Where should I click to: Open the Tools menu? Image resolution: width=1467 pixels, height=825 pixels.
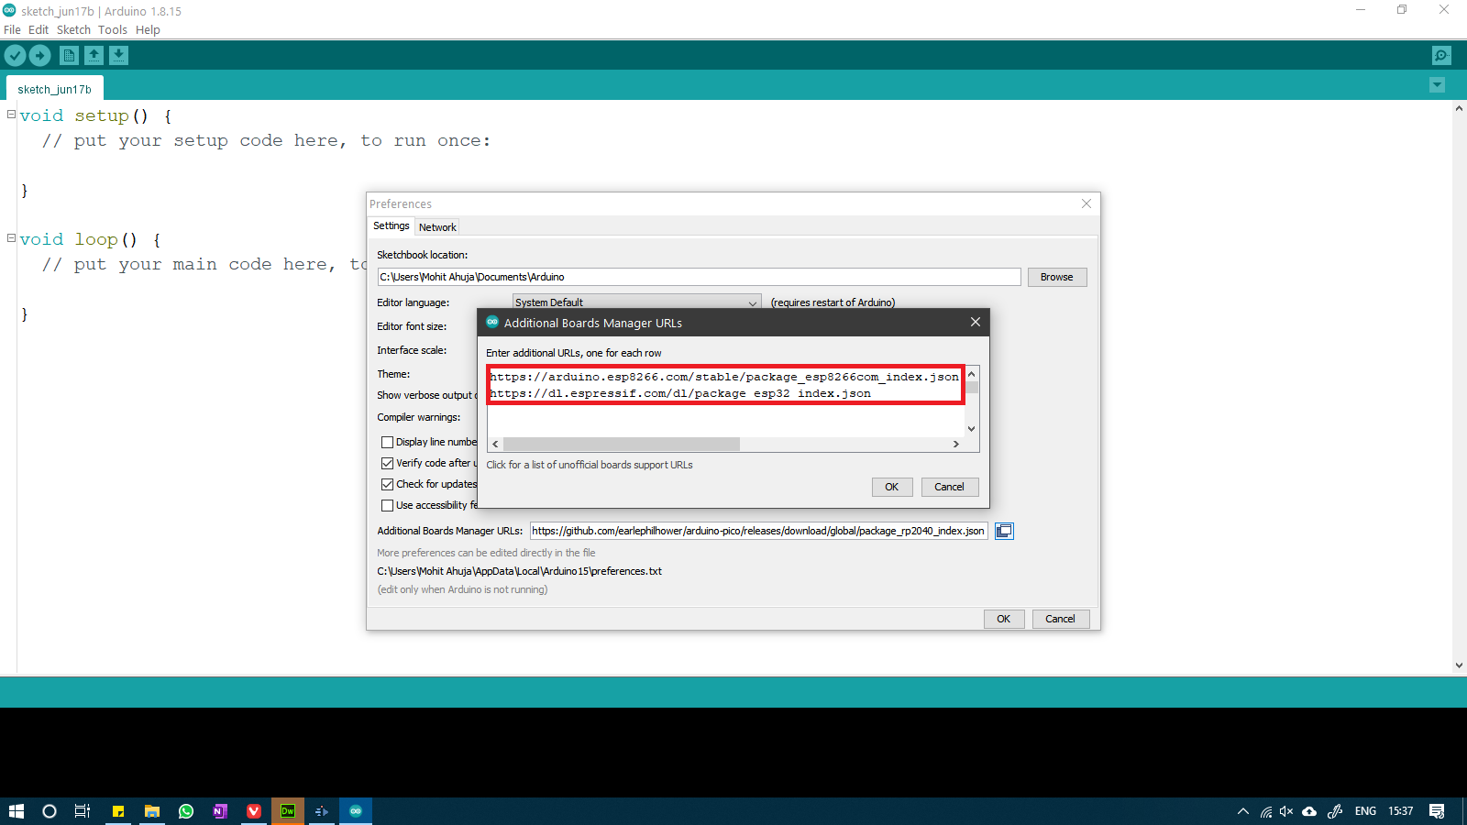(113, 29)
